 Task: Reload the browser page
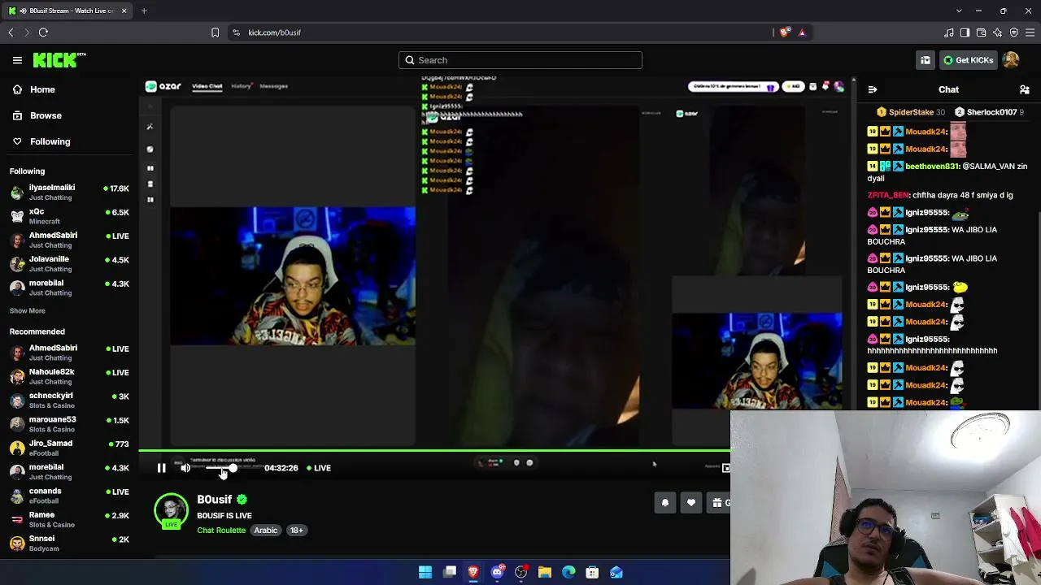[43, 32]
